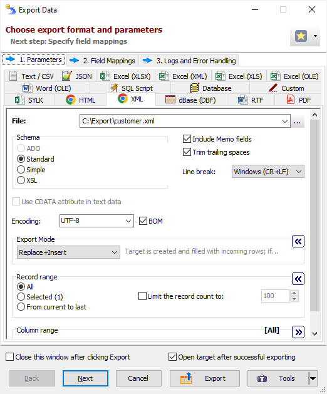
Task: Click the XML format tab
Action: pos(131,99)
